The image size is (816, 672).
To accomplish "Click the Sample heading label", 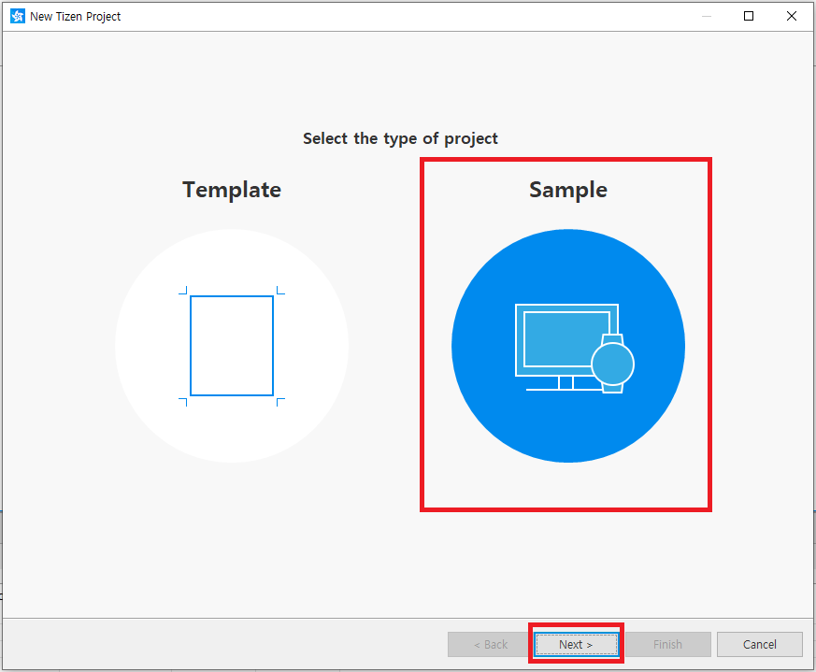I will 568,190.
